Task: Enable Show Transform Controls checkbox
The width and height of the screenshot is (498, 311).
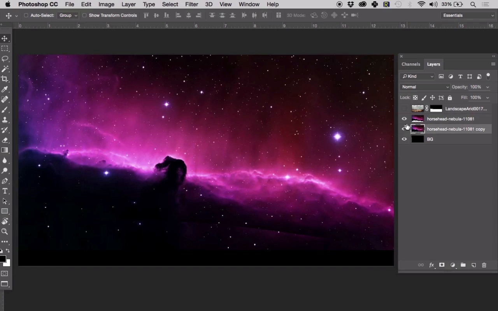Action: pos(84,16)
